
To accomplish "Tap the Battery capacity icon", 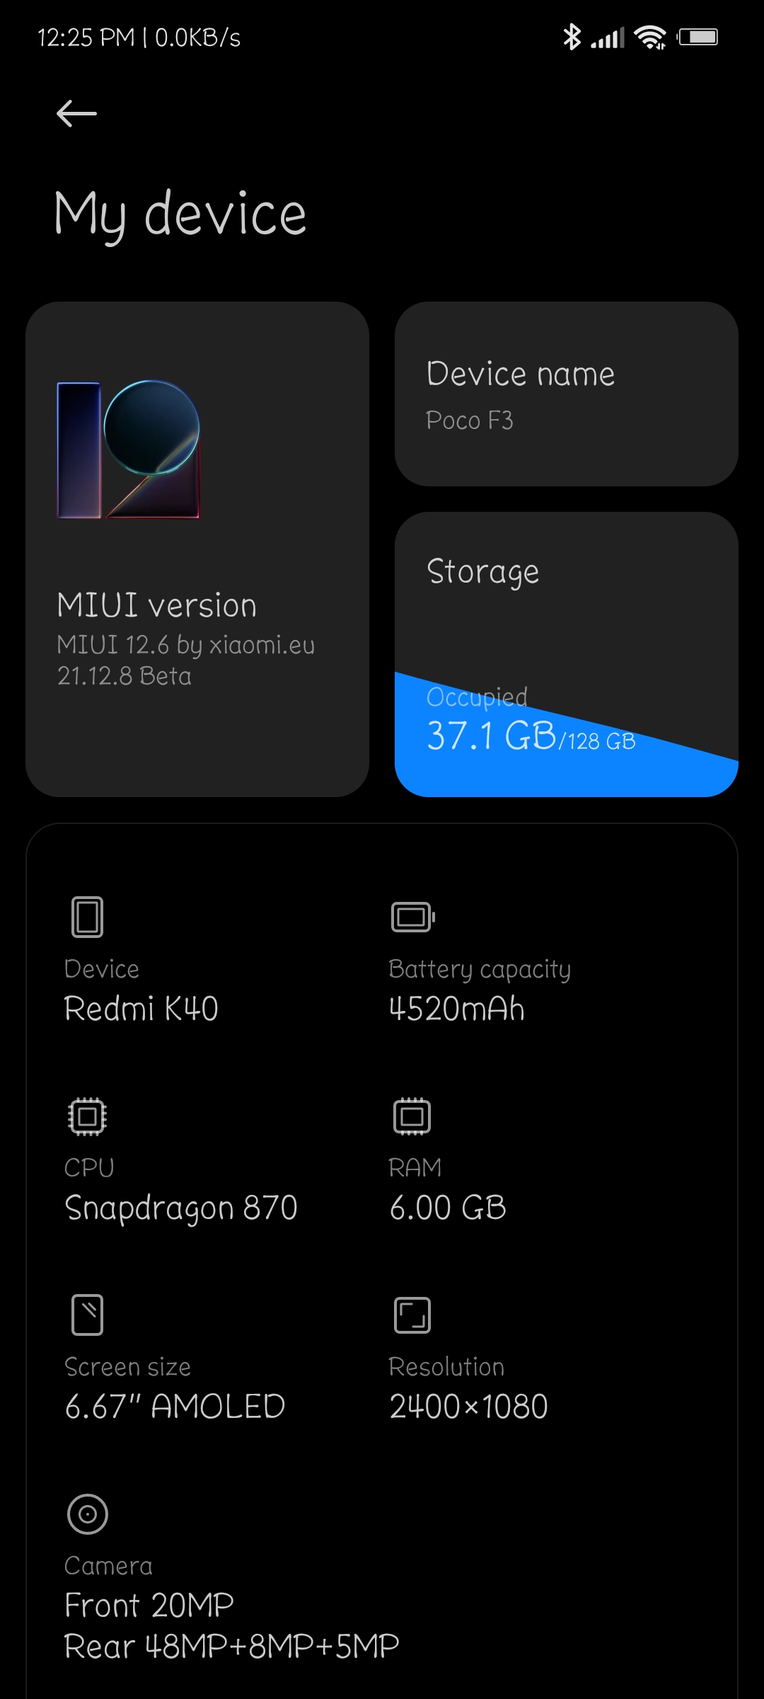I will (x=412, y=917).
